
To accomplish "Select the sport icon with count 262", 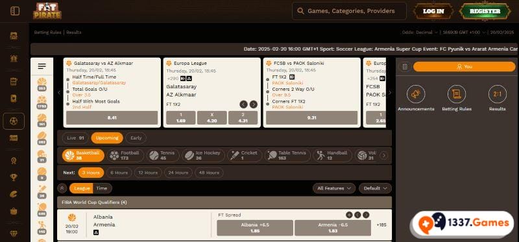I will (x=42, y=138).
